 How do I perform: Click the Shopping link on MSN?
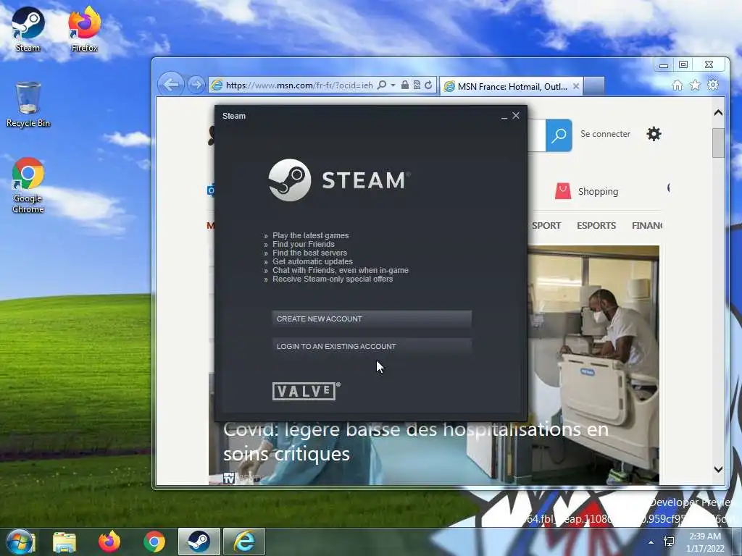pos(598,191)
